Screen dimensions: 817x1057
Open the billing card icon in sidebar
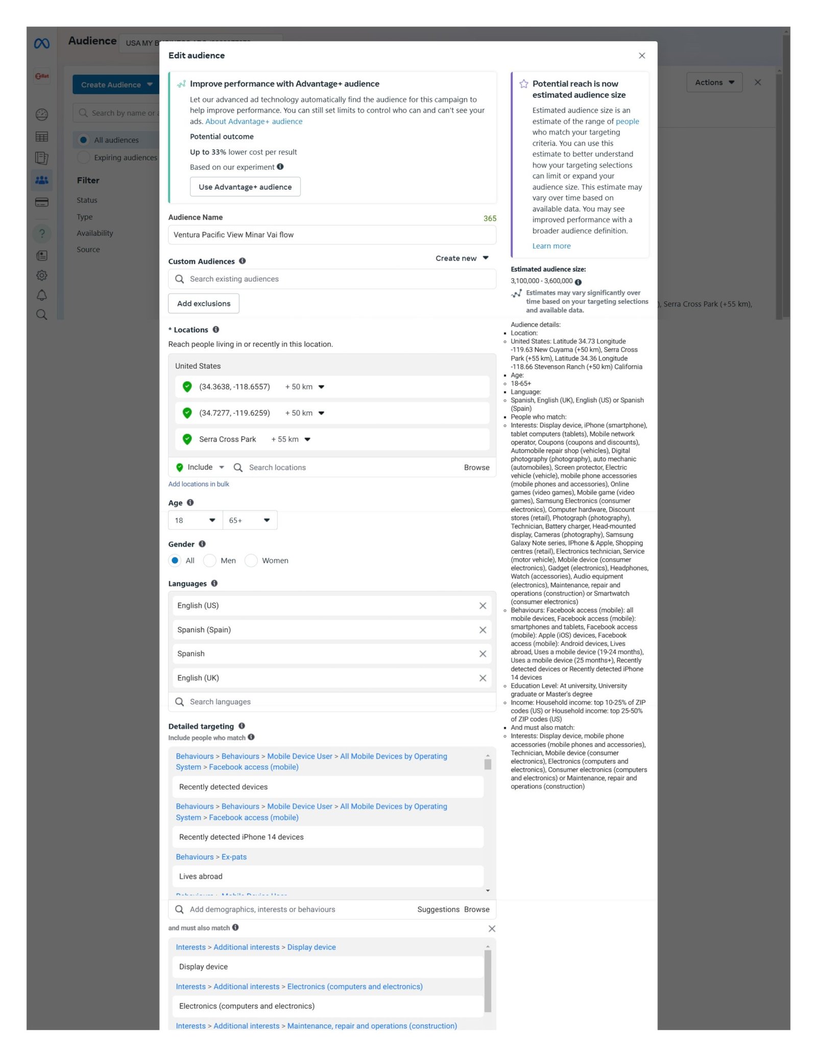pos(41,203)
